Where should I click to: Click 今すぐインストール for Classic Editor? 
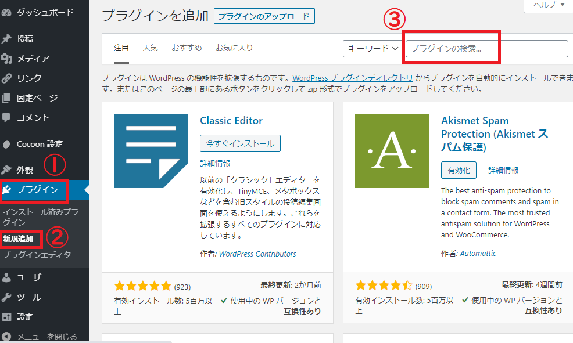(240, 143)
